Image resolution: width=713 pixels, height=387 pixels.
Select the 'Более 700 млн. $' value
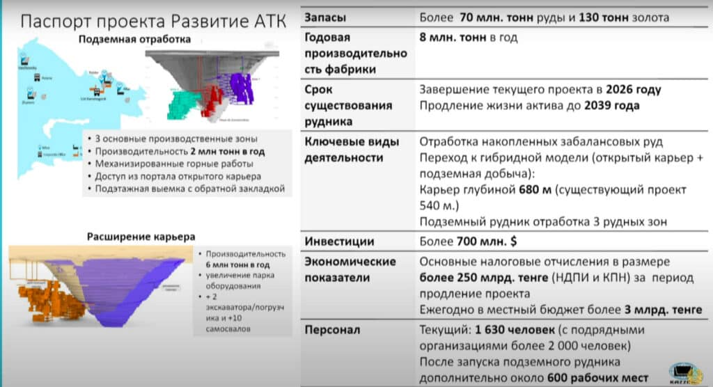click(x=468, y=242)
